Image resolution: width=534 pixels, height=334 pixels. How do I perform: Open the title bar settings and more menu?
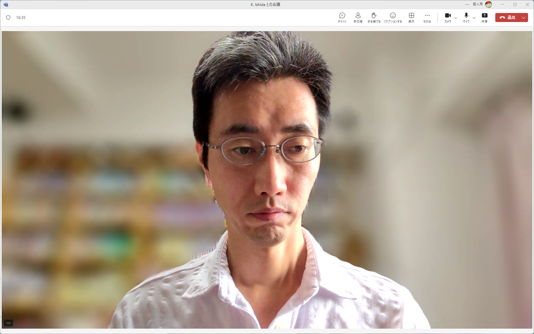(x=467, y=5)
